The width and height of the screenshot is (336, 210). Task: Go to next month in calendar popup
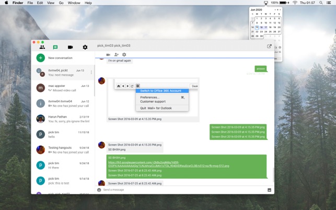coord(280,10)
